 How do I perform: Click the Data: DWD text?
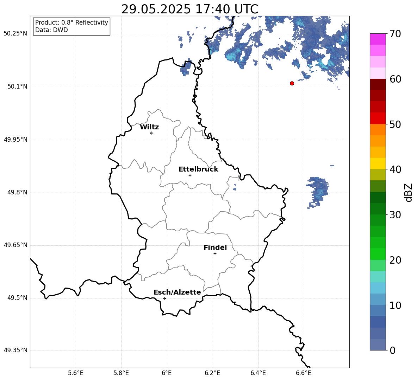tap(51, 30)
